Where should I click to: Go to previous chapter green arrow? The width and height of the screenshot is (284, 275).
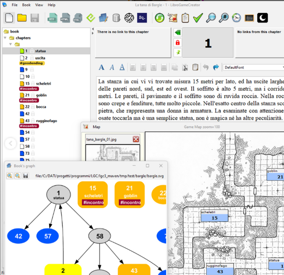click(x=178, y=33)
